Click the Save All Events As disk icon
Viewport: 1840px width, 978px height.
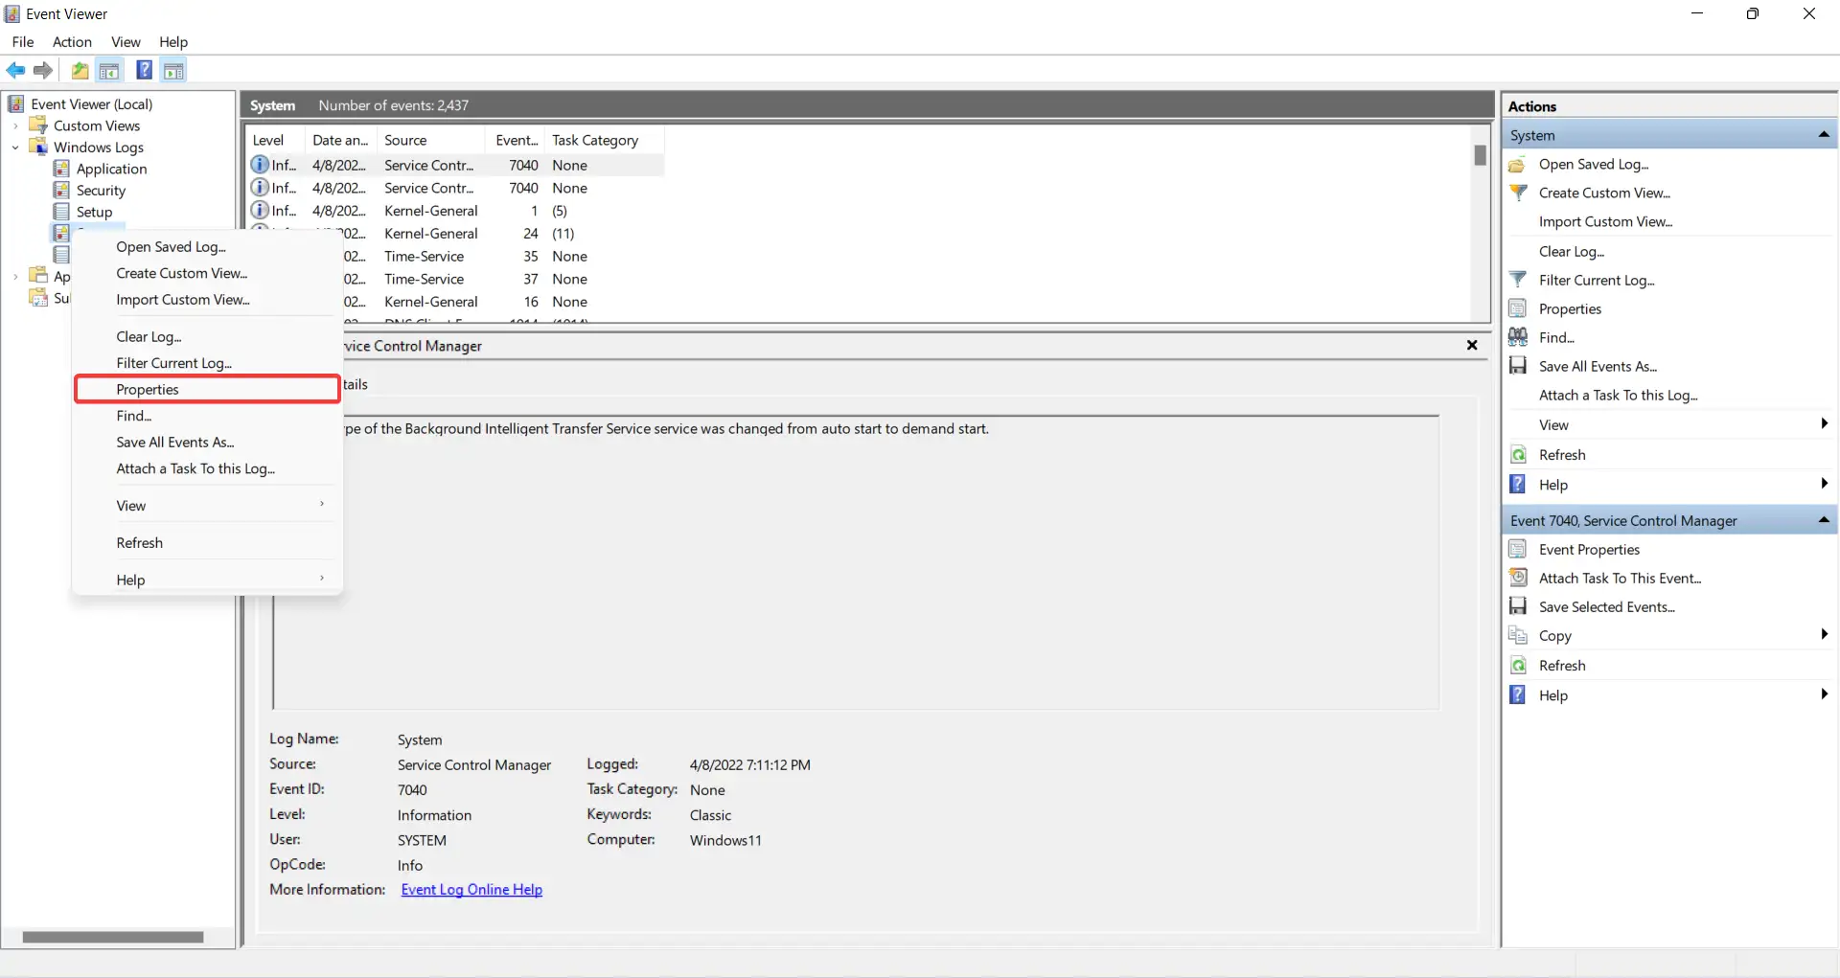1518,366
